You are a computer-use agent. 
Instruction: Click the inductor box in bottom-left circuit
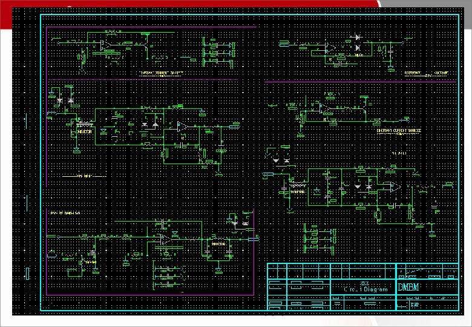click(218, 244)
